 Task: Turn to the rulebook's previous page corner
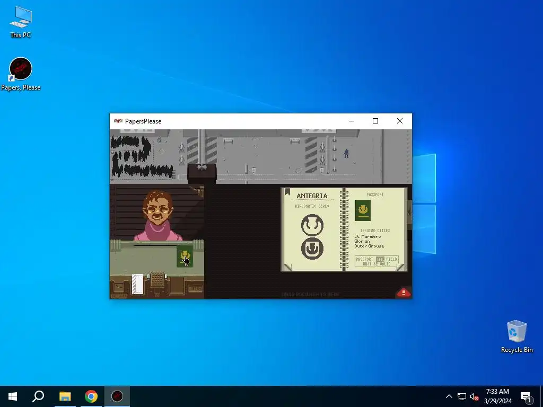click(x=288, y=267)
